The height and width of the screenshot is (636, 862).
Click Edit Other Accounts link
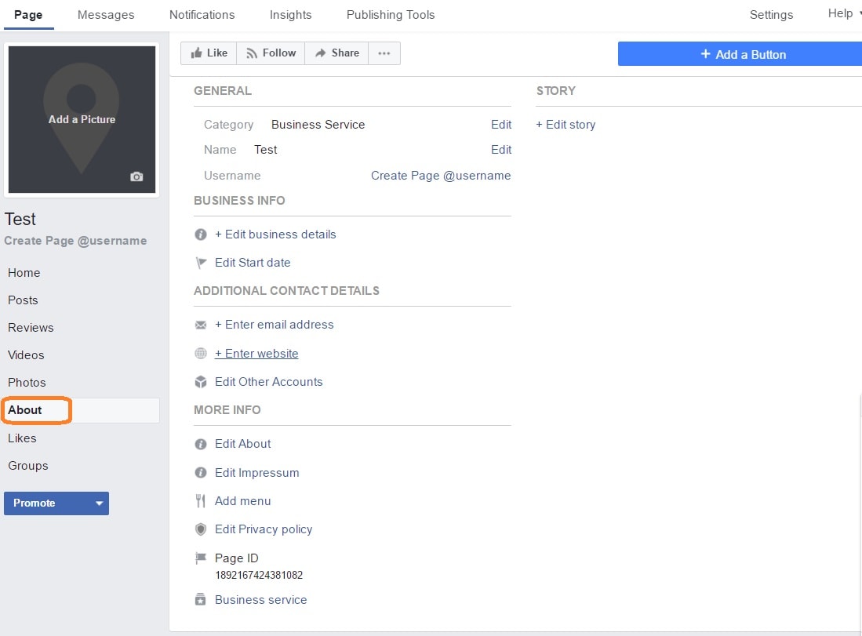269,382
